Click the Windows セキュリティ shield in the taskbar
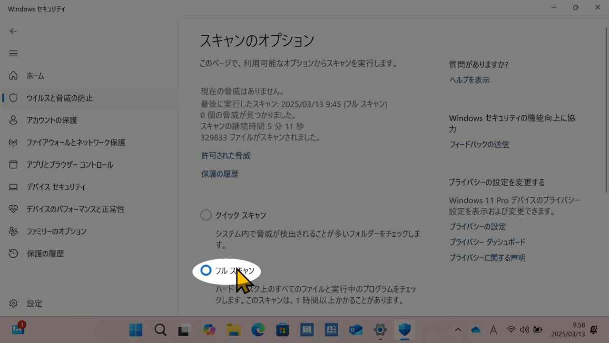Image resolution: width=609 pixels, height=343 pixels. coord(404,330)
